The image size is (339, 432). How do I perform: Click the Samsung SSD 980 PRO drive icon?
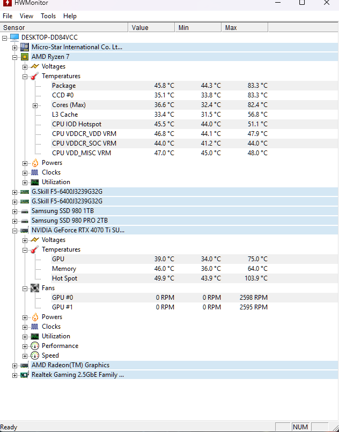[x=25, y=221]
